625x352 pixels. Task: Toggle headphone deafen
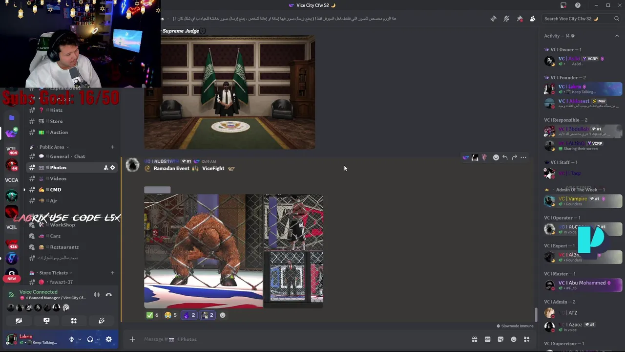pyautogui.click(x=90, y=339)
